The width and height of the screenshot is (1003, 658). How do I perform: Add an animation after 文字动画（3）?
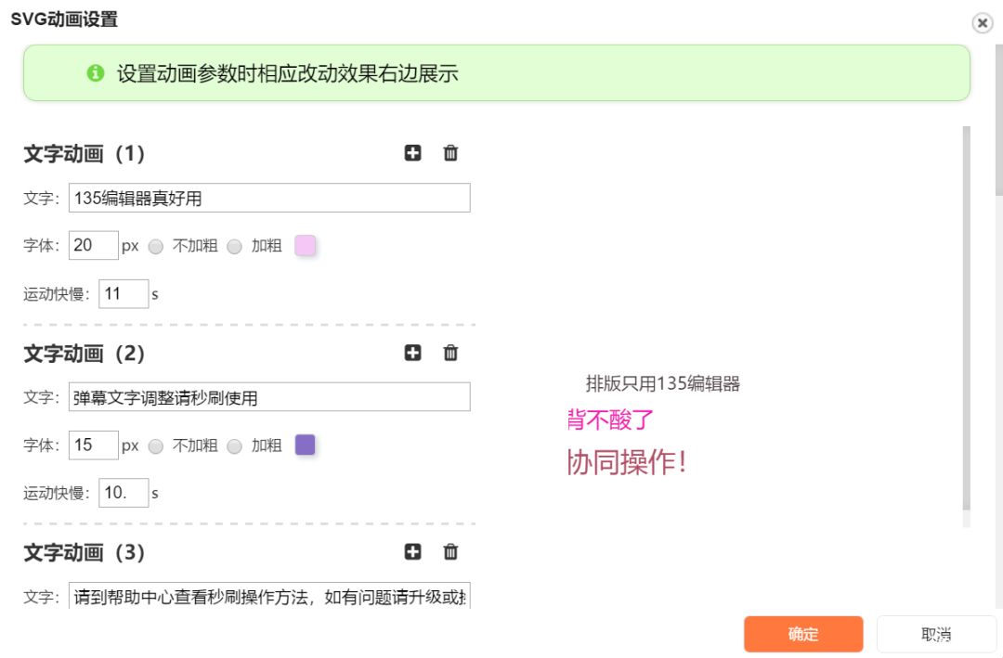coord(412,552)
